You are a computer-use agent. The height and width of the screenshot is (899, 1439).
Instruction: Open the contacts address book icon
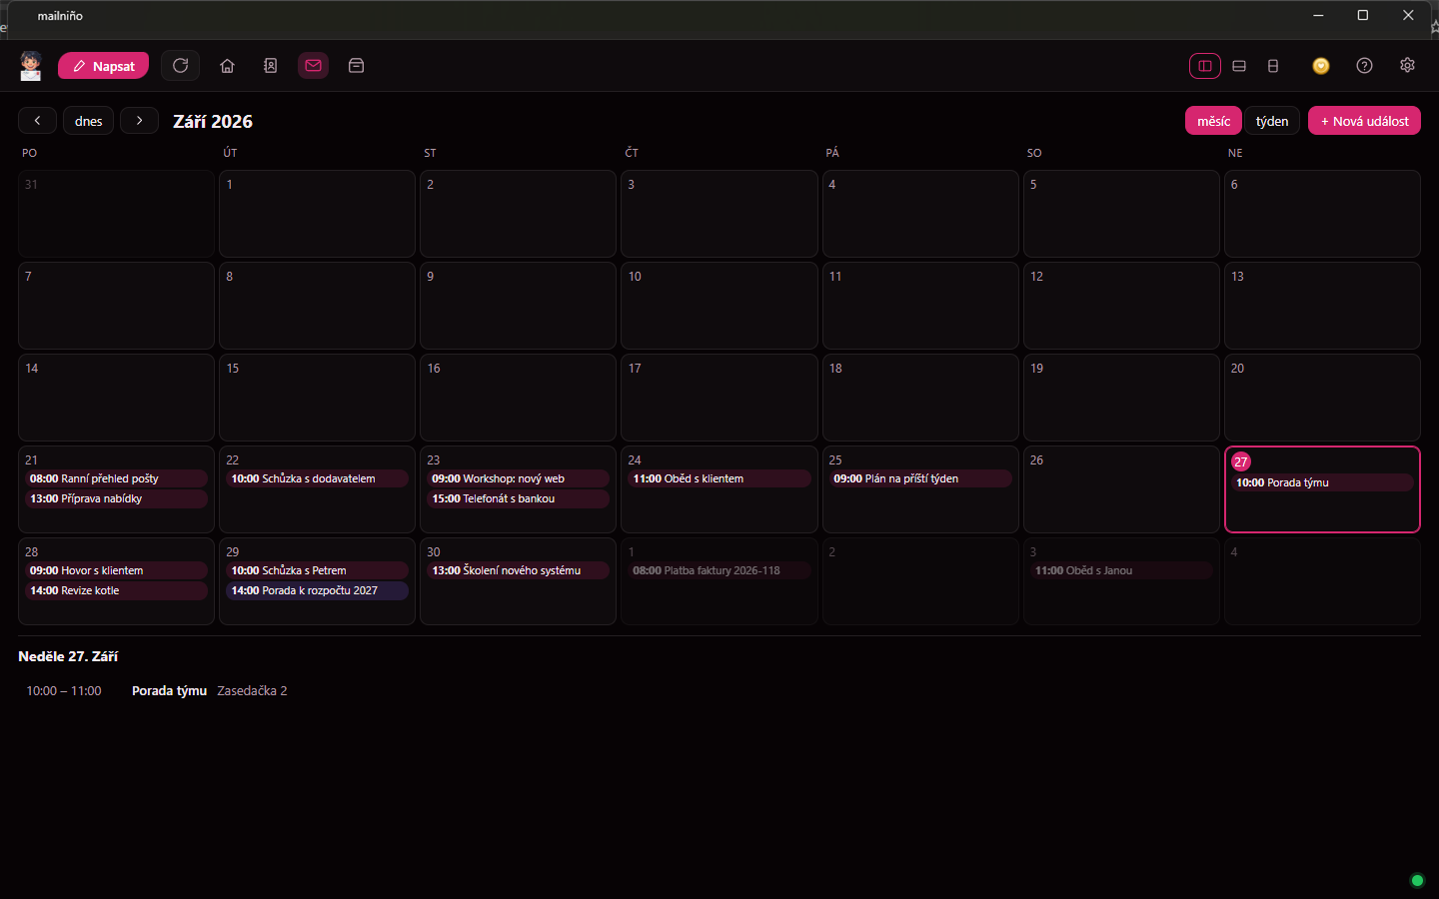point(270,66)
